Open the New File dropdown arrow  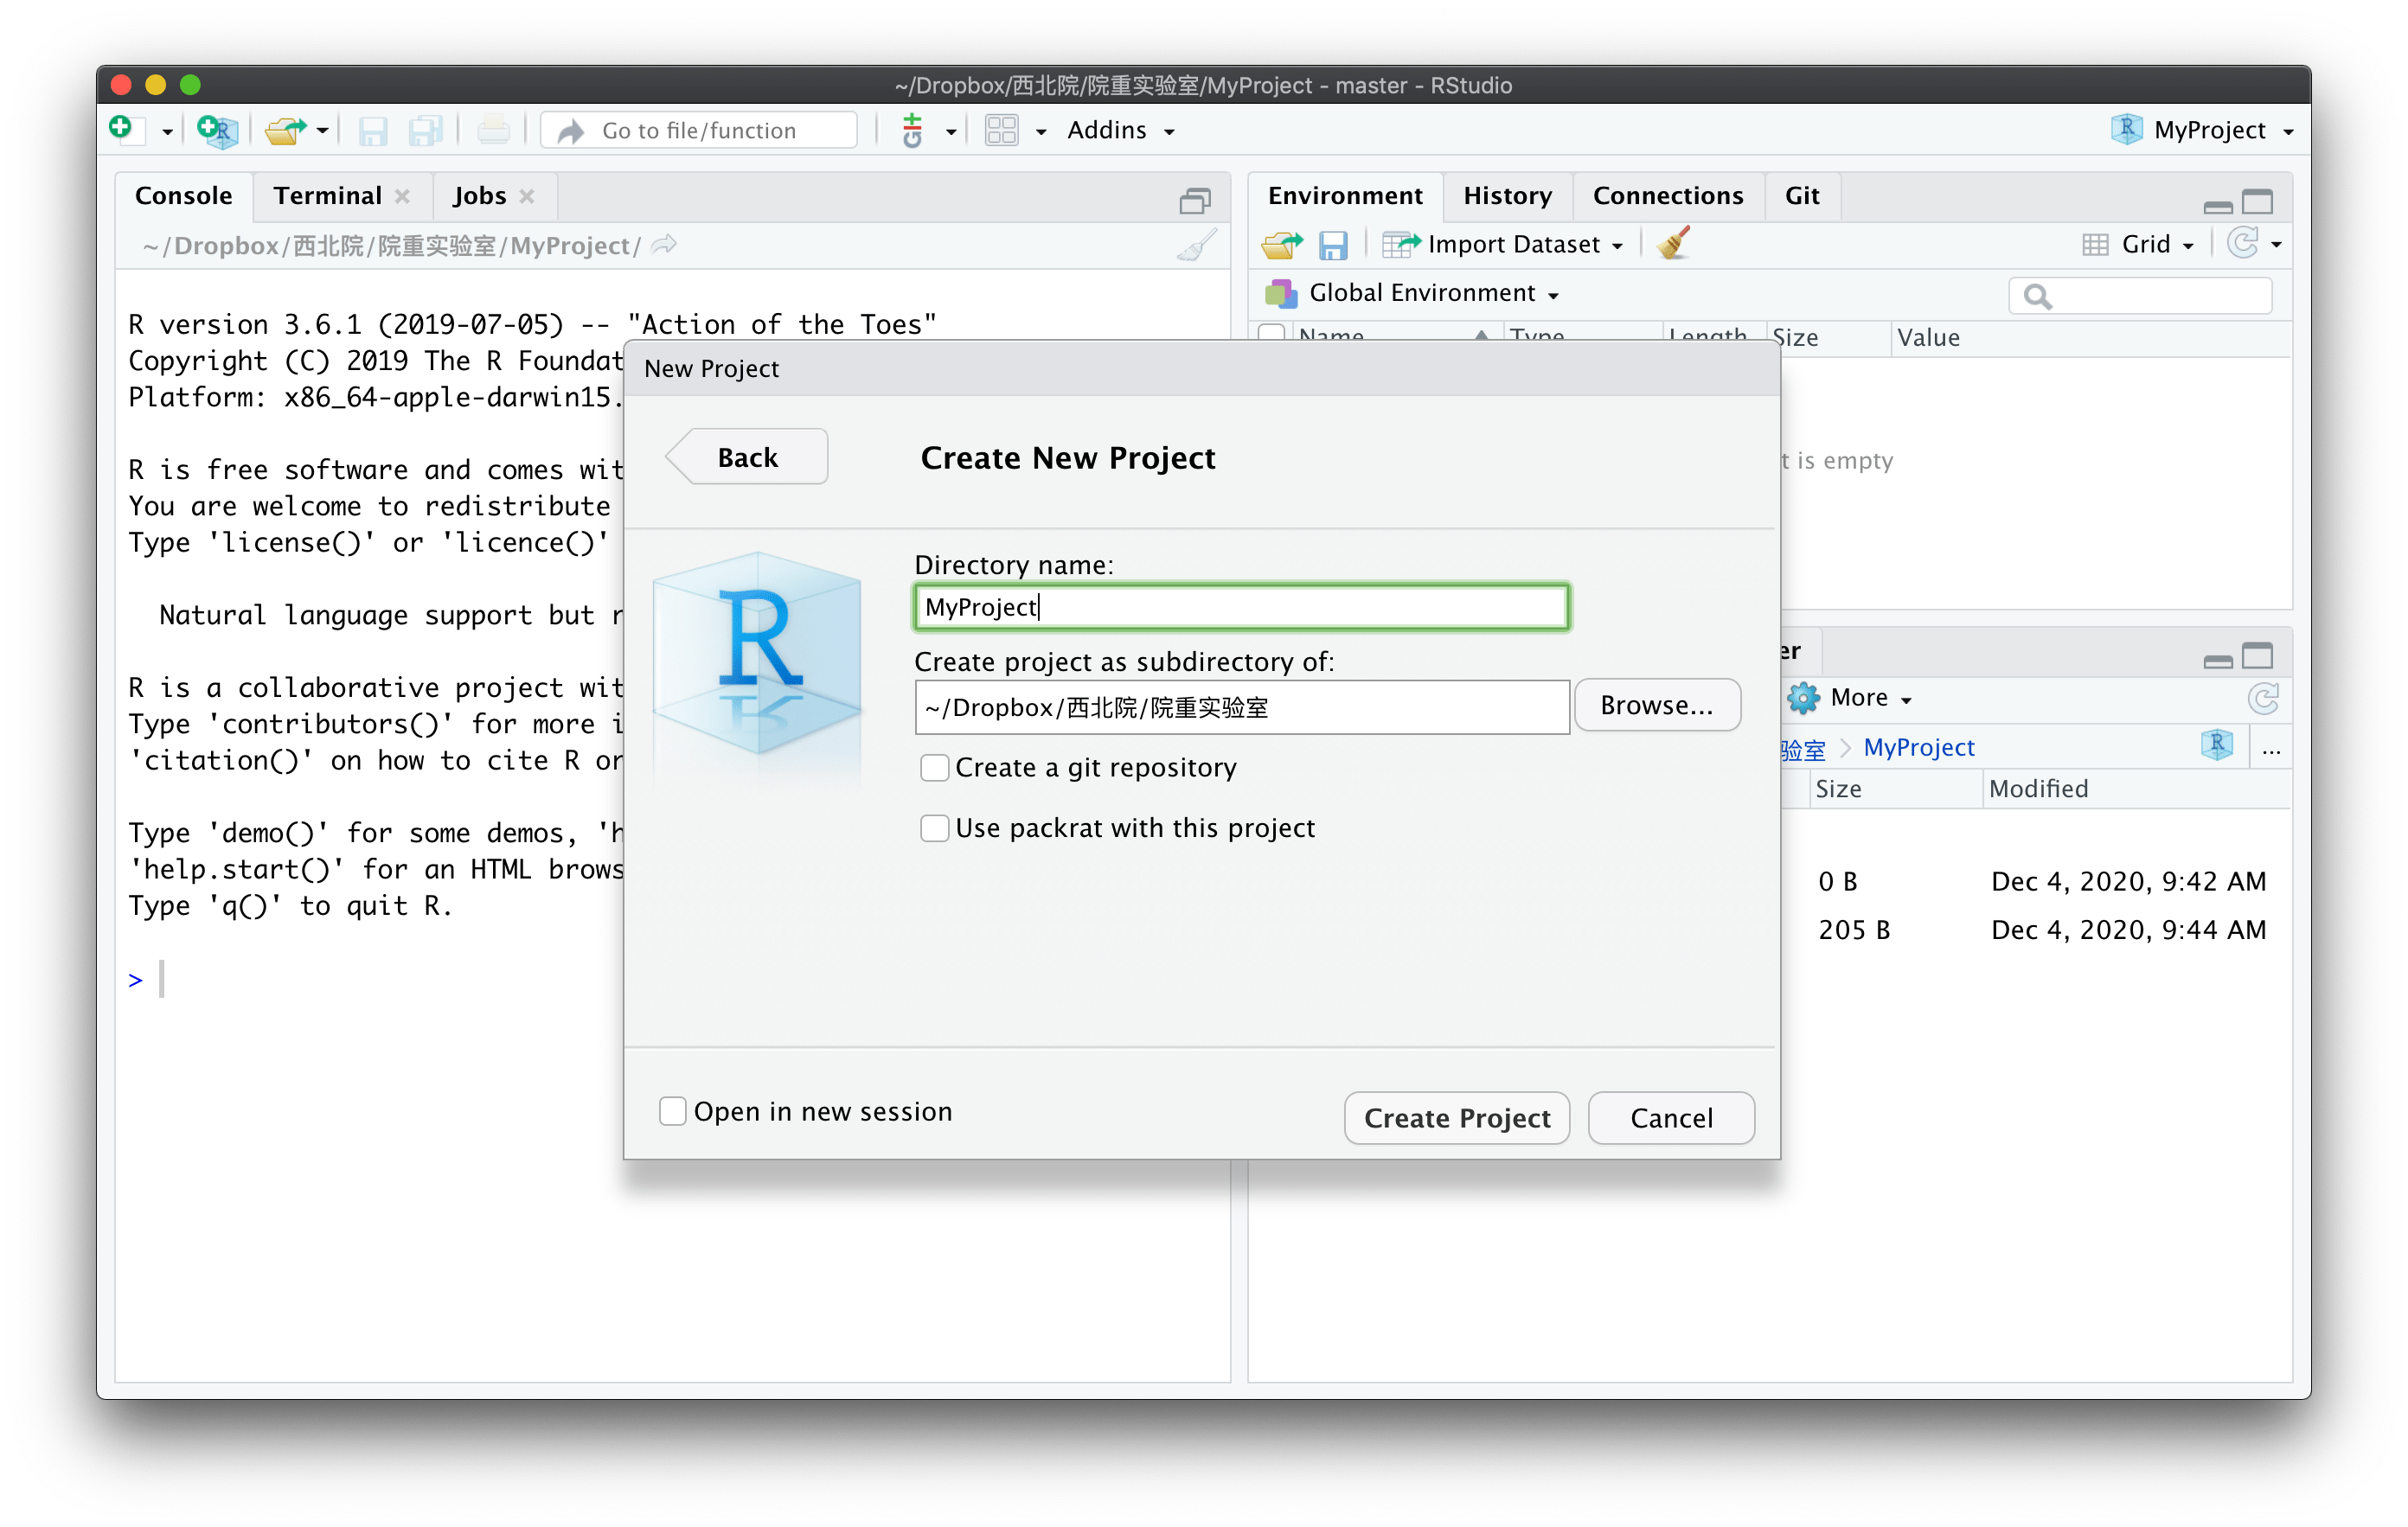[x=167, y=132]
